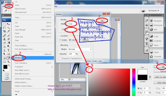Choose Center stroke location
Screen dimensions: 166x96
[x=70, y=40]
